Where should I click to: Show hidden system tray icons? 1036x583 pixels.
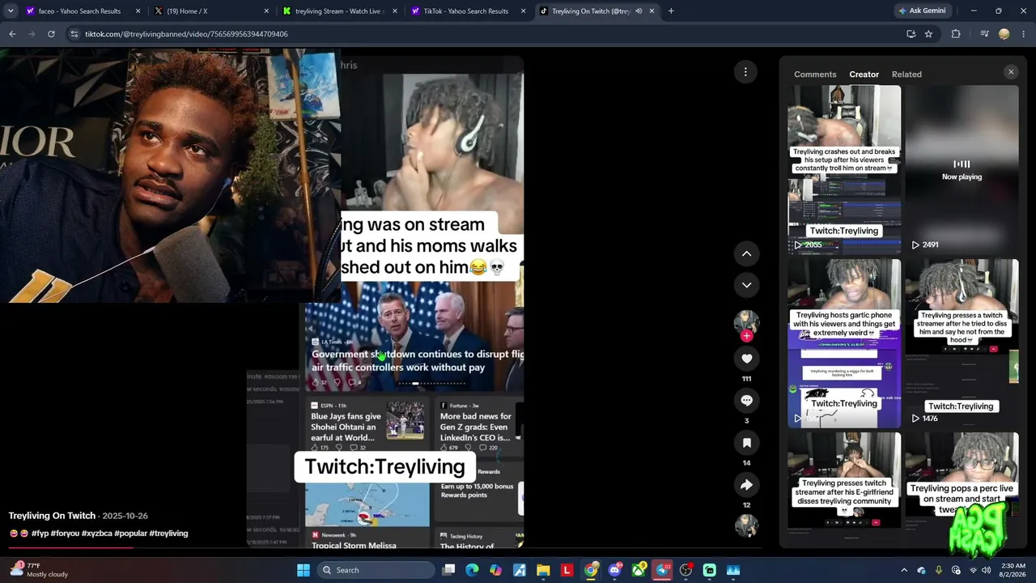904,570
